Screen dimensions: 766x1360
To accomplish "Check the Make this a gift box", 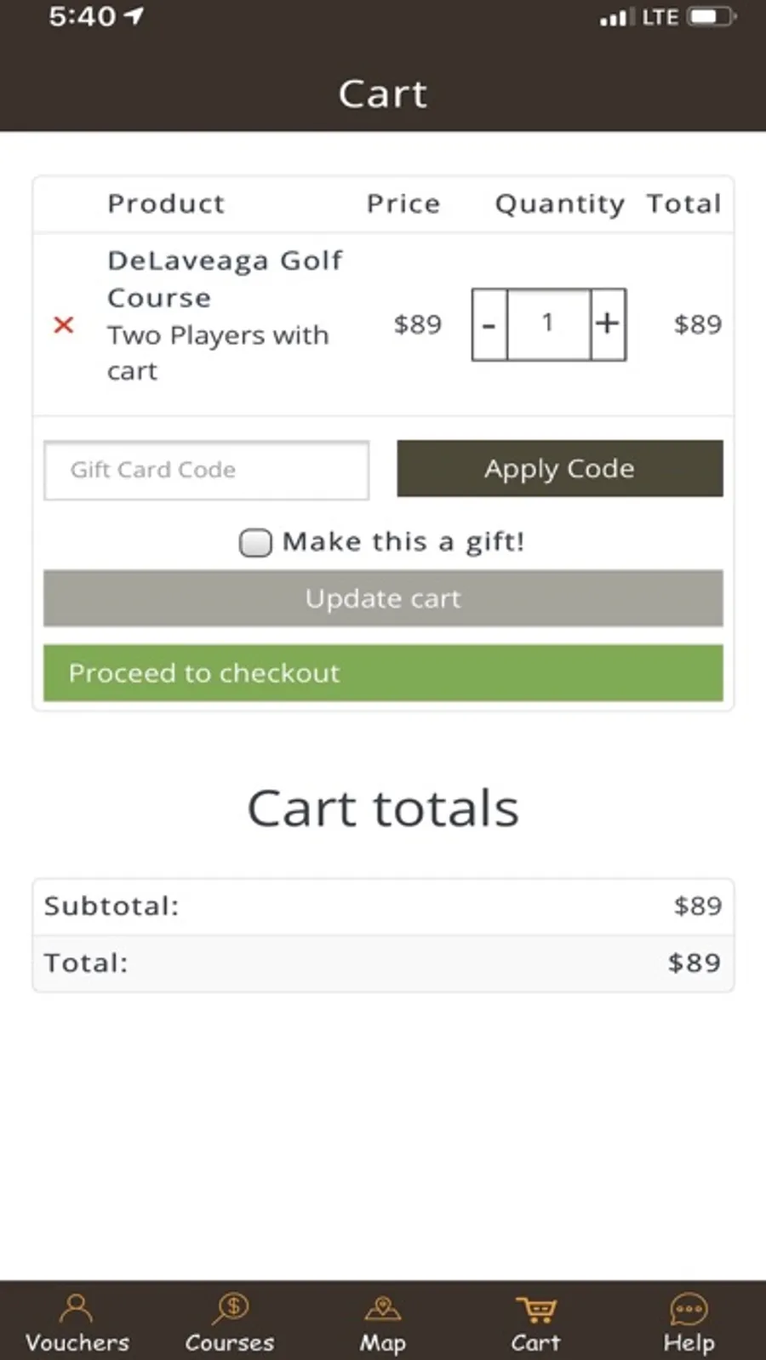I will 255,542.
